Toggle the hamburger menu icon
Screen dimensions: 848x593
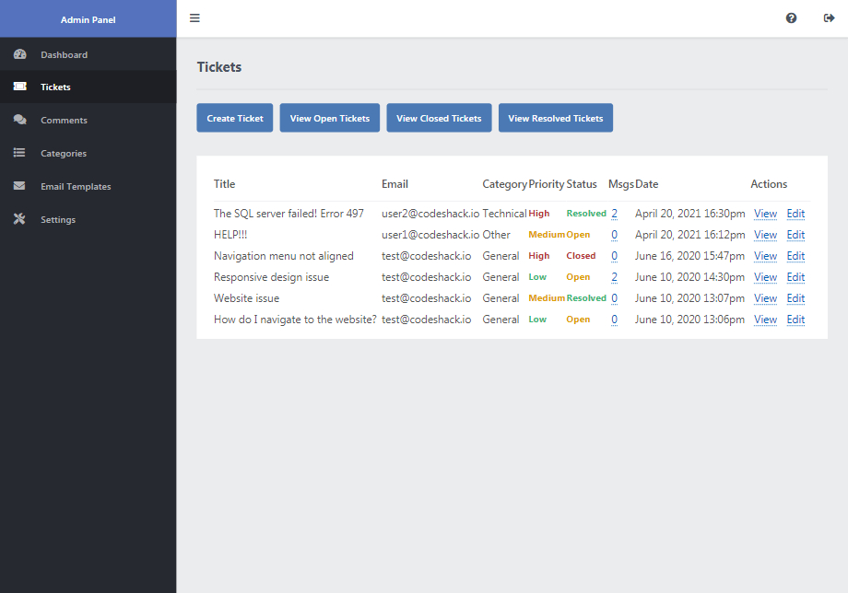(194, 17)
